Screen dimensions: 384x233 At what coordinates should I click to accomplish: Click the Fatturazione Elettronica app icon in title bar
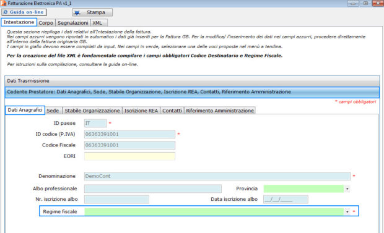tap(3, 3)
